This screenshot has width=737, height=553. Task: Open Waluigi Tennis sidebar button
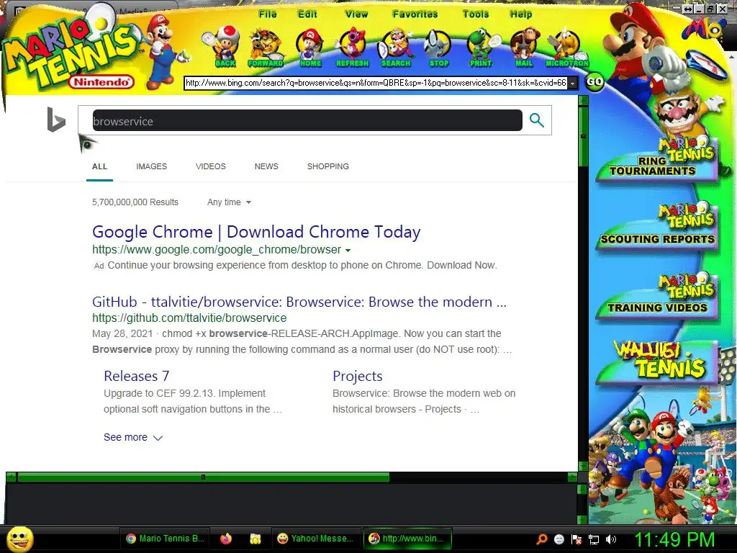coord(657,364)
